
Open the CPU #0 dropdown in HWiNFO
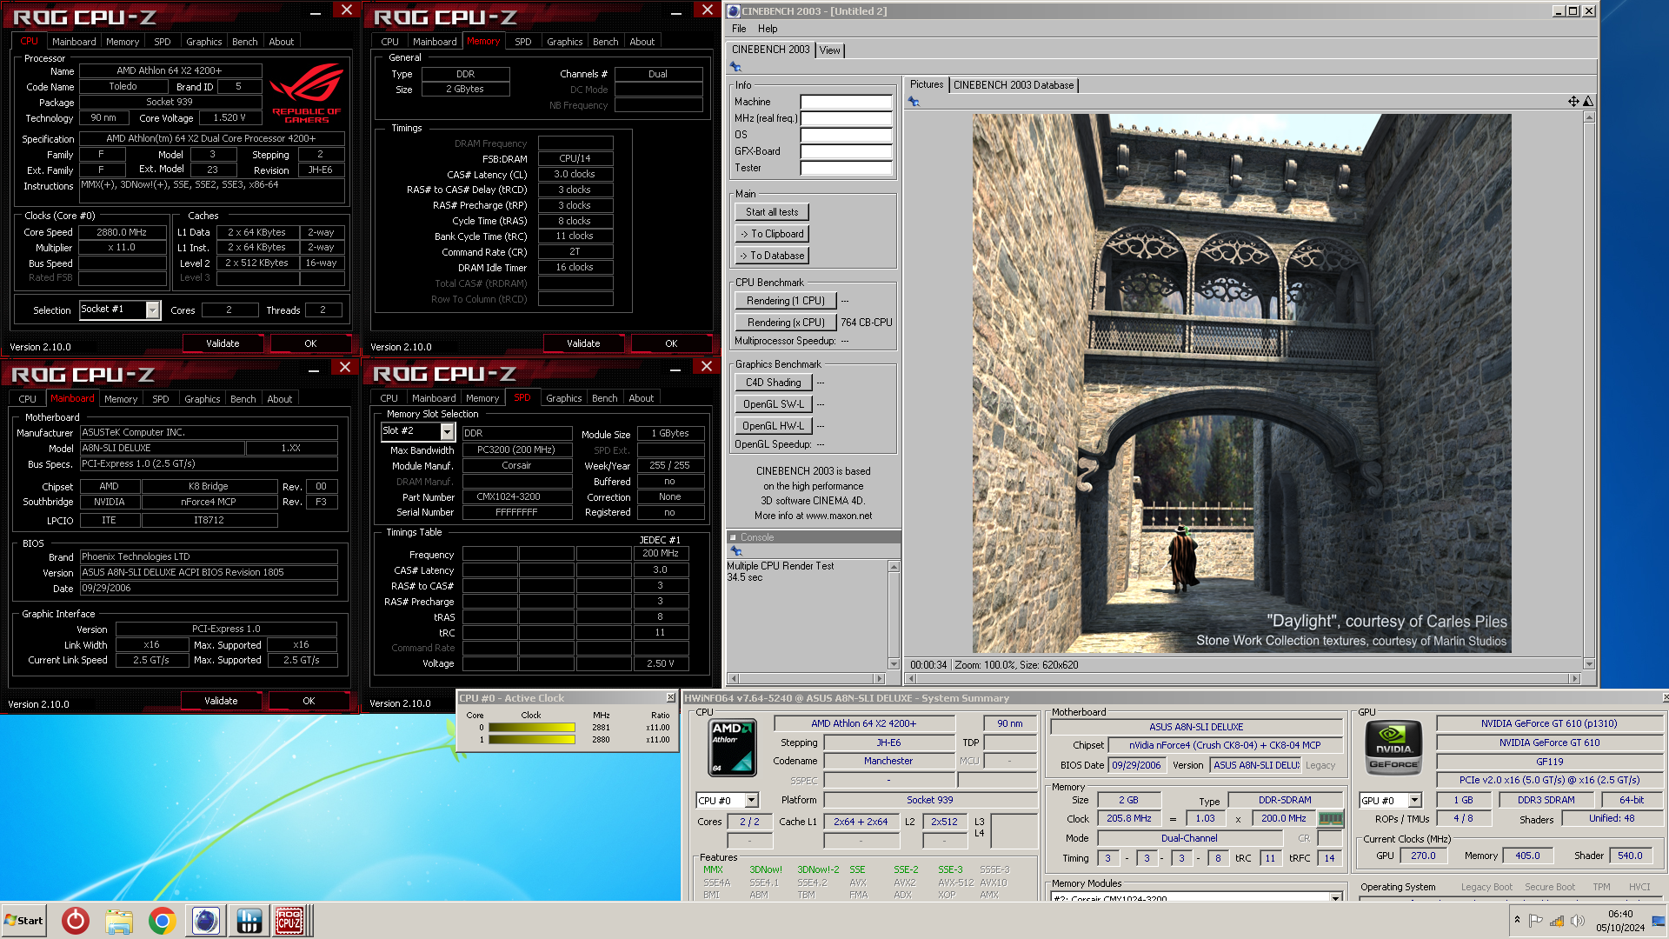(x=751, y=801)
